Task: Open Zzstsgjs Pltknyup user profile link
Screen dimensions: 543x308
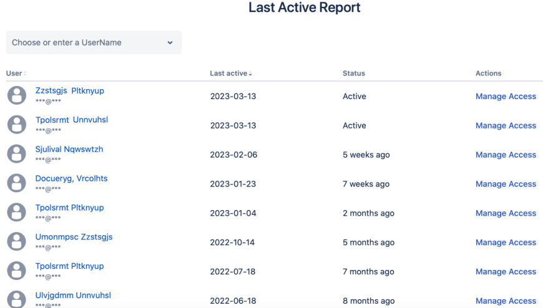Action: point(69,90)
